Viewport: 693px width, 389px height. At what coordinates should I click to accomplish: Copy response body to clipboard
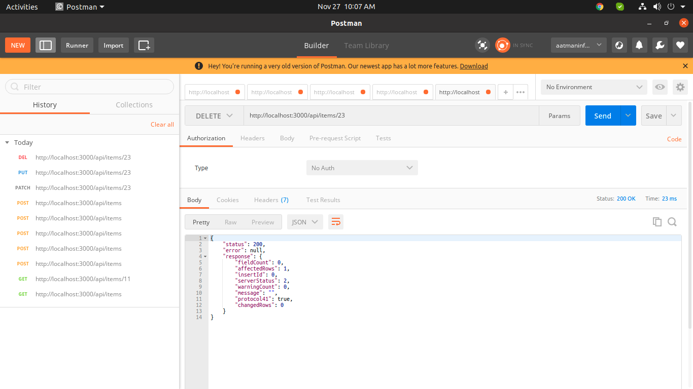pyautogui.click(x=657, y=222)
